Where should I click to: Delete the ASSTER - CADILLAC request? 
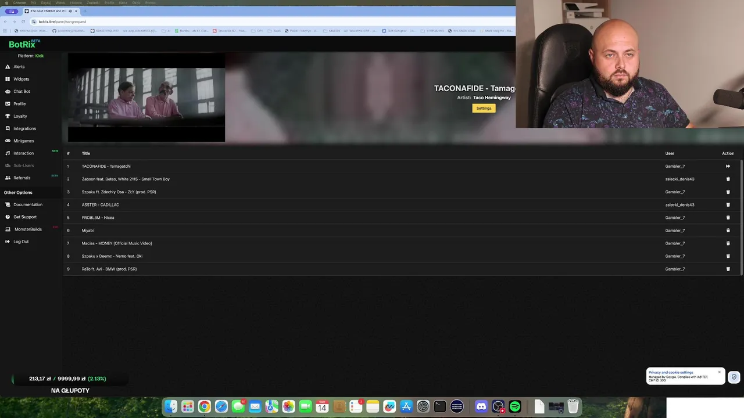pyautogui.click(x=728, y=204)
